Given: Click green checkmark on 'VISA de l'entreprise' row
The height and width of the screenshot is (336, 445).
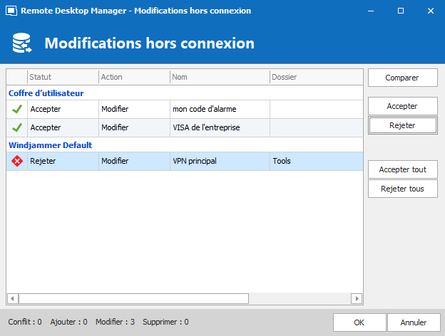Looking at the screenshot, I should [17, 127].
